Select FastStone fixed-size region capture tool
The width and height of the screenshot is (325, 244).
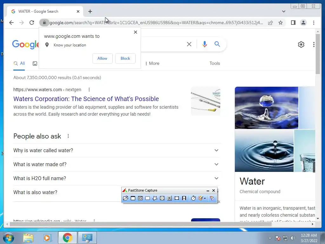176,198
